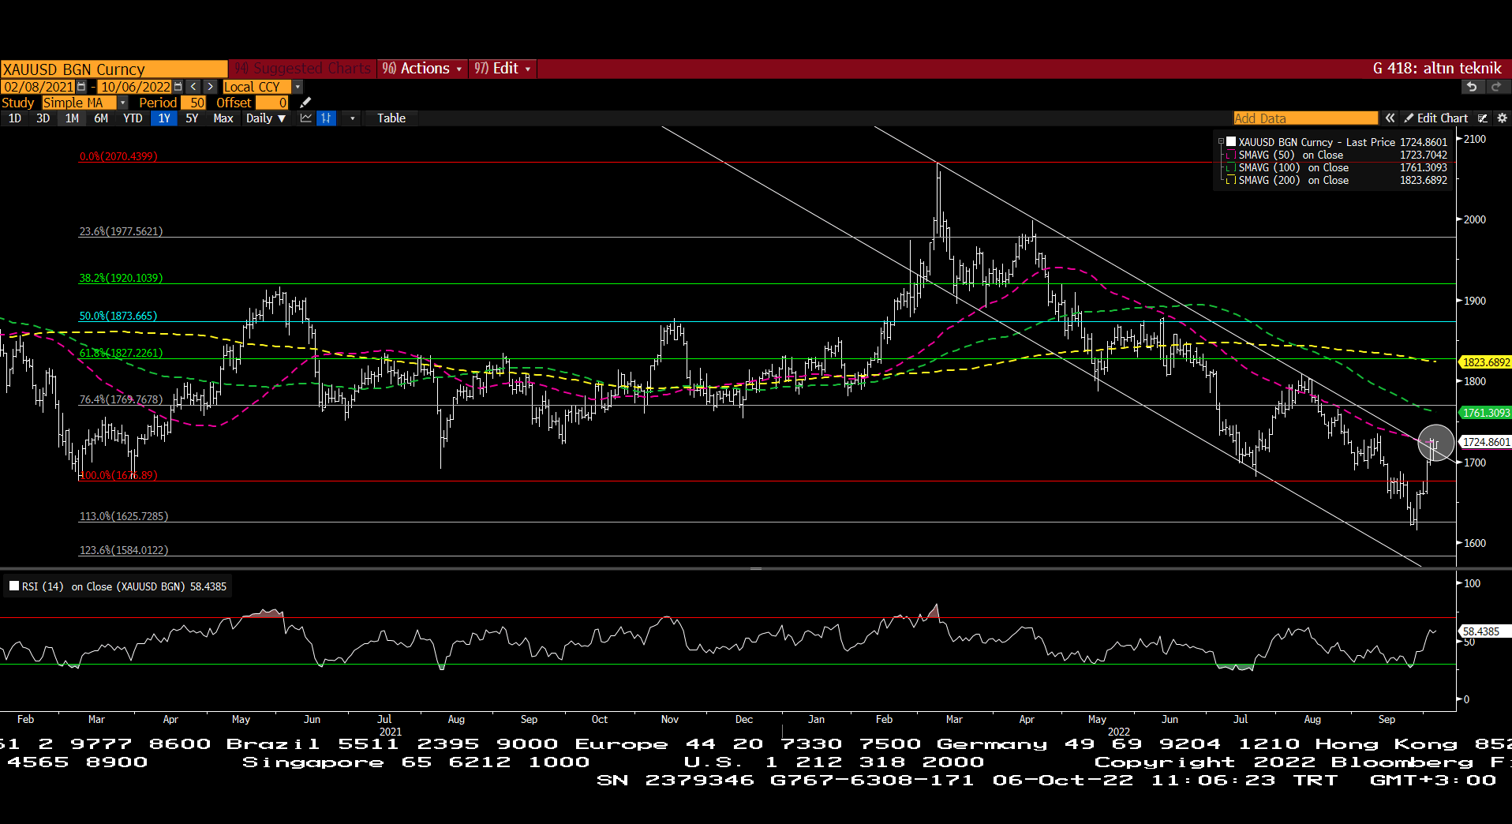
Task: Select the 1D range tab
Action: pos(15,118)
